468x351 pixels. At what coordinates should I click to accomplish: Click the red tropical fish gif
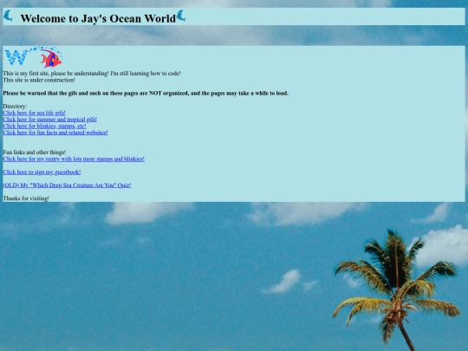[51, 57]
